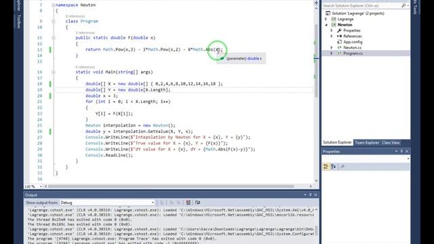Viewport: 434px width, 244px height.
Task: Click Go to Next Message output icon
Action: [179, 203]
